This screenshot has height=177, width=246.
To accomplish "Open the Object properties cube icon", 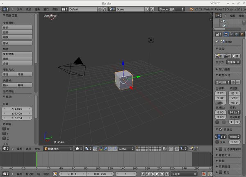I will 241,34.
